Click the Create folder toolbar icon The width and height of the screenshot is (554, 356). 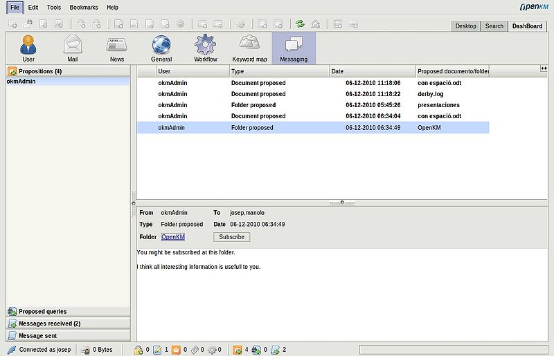point(12,24)
